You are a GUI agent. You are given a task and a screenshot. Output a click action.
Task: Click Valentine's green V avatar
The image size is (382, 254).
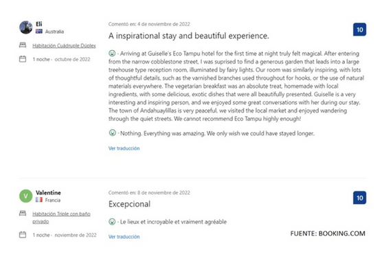pos(26,196)
